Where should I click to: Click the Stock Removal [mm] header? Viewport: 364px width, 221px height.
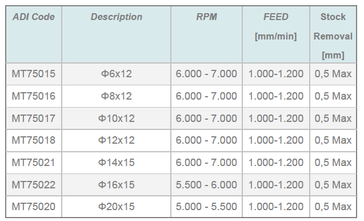coord(333,34)
